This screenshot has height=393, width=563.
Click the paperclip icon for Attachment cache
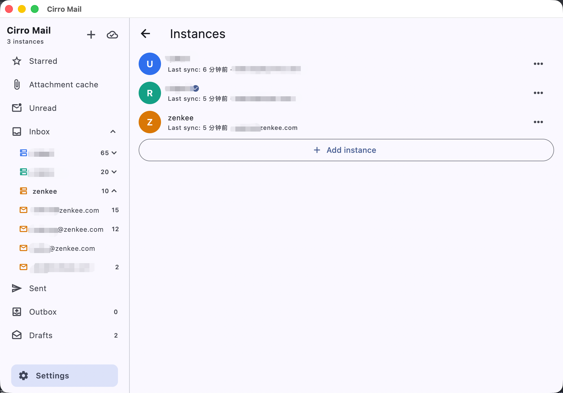point(17,85)
